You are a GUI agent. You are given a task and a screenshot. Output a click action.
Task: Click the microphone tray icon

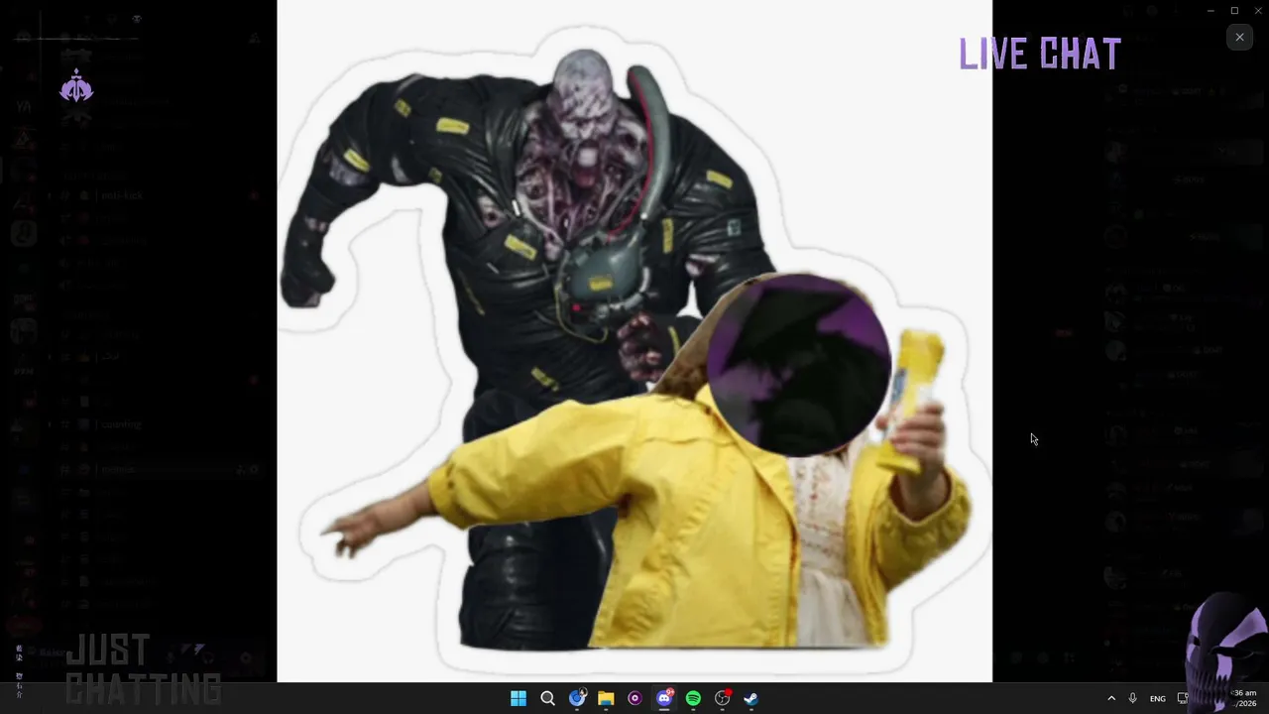pos(1132,698)
